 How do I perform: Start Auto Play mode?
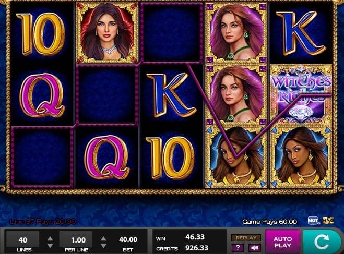[282, 242]
